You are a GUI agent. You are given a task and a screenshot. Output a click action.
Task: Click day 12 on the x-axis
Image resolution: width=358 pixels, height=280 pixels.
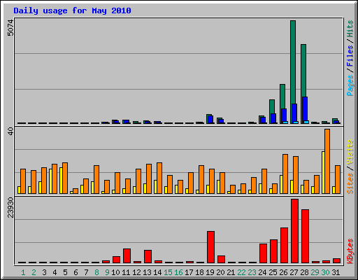point(136,272)
